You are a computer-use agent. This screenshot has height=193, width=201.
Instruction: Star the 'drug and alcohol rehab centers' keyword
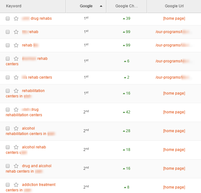[x=16, y=166]
